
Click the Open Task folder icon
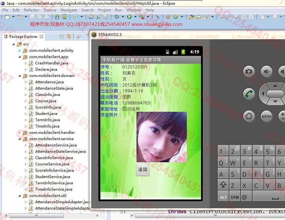[x=199, y=17]
